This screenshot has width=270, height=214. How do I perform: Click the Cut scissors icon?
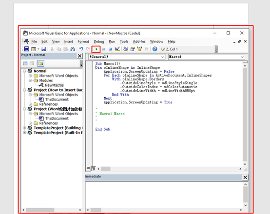(52, 49)
